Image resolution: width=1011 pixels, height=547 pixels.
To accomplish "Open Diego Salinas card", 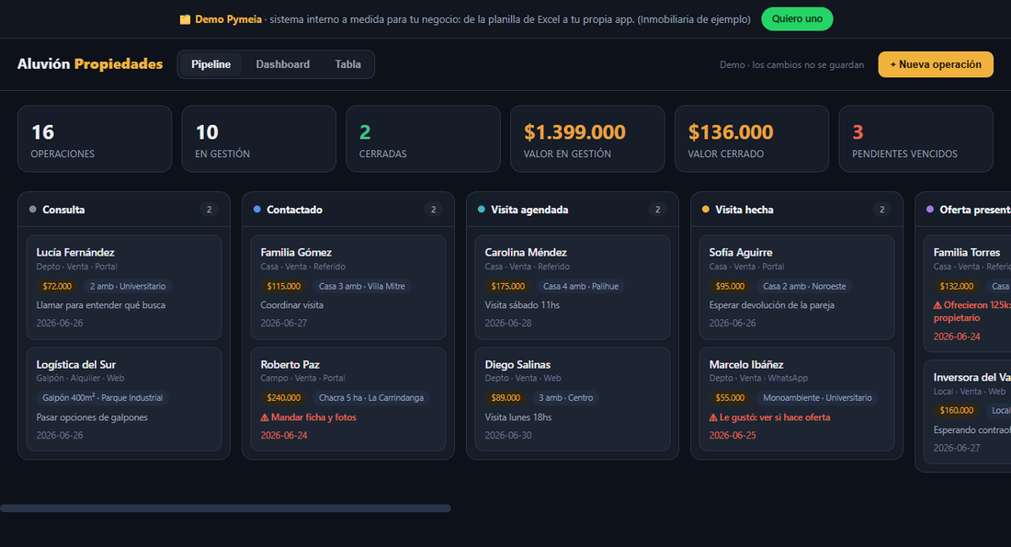I will [x=573, y=399].
